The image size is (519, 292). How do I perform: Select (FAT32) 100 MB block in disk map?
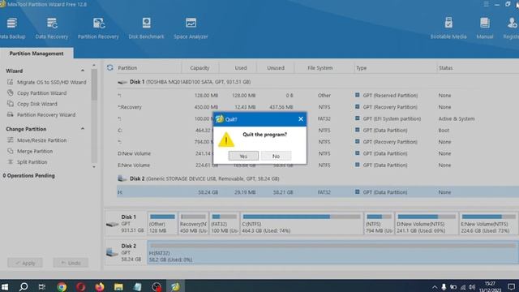(225, 224)
